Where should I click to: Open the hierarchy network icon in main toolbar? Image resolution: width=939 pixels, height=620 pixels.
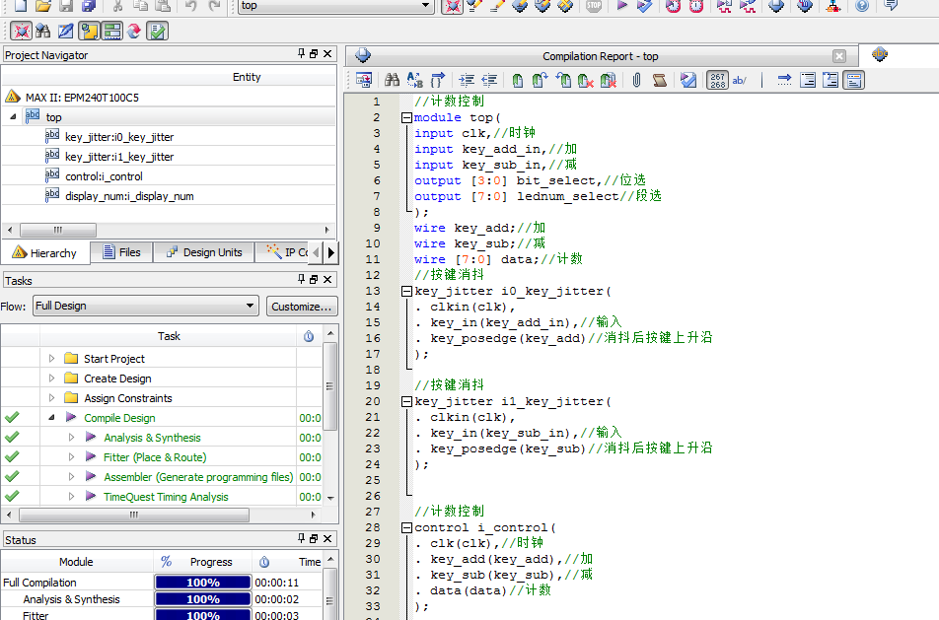833,5
